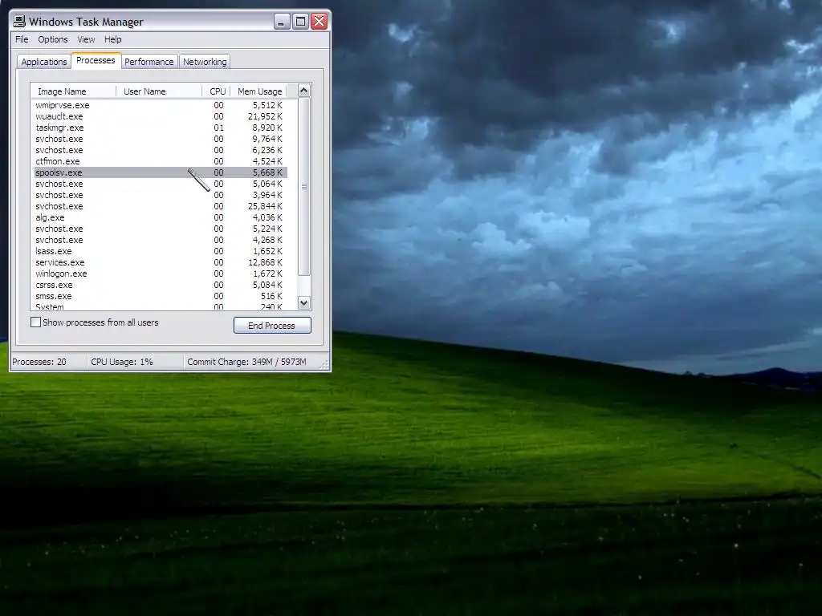822x616 pixels.
Task: Open the View menu
Action: coord(86,39)
